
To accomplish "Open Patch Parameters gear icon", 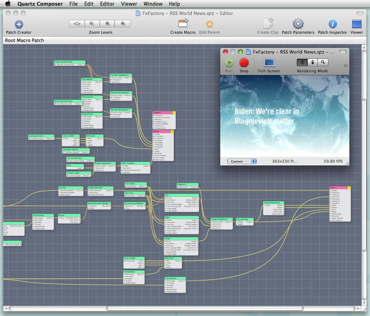I will (x=298, y=24).
